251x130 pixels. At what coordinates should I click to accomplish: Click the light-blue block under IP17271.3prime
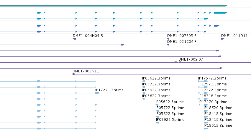[x=97, y=93]
